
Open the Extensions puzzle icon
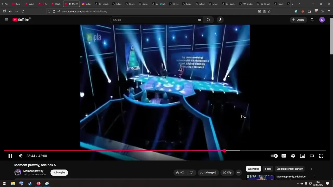pyautogui.click(x=309, y=11)
